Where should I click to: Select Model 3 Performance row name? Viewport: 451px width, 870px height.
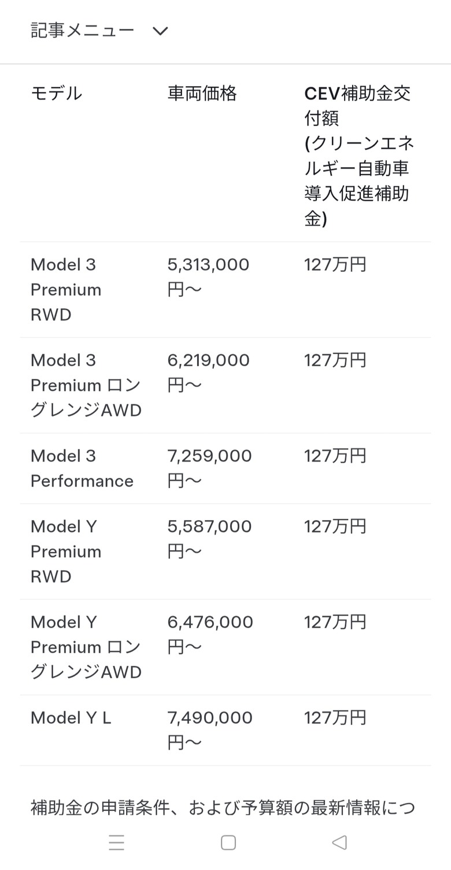click(82, 469)
